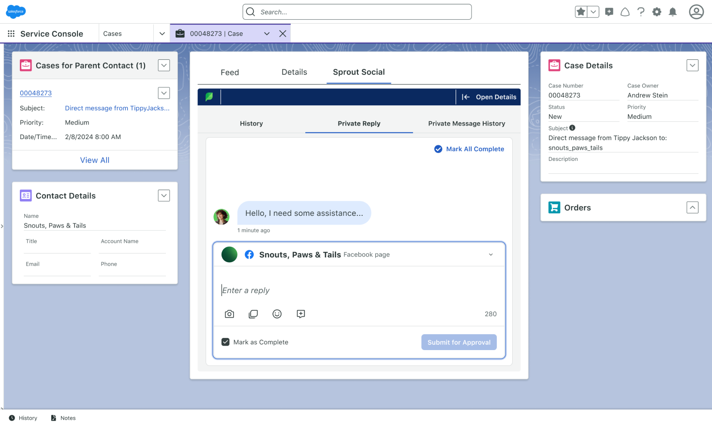The image size is (712, 423).
Task: Close the 00048273 case tab
Action: pyautogui.click(x=283, y=34)
